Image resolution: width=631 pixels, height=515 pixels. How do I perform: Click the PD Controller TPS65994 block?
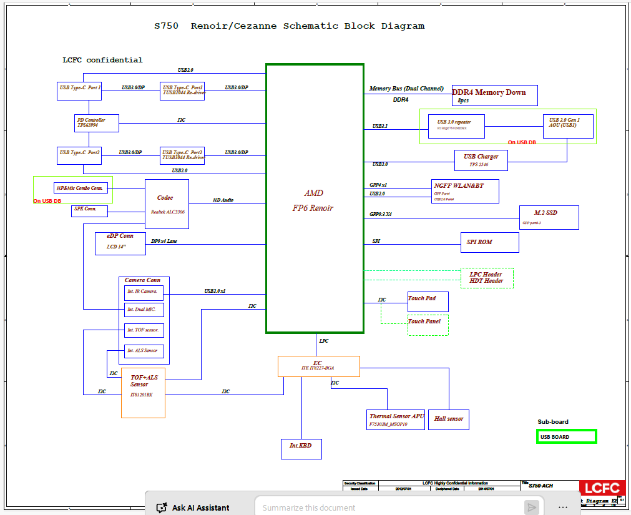coord(97,123)
